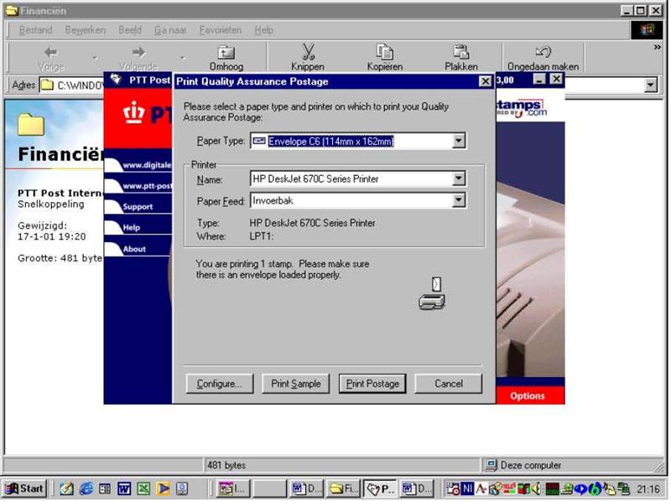The image size is (671, 501).
Task: Click the Knippen scissors icon
Action: (x=308, y=52)
